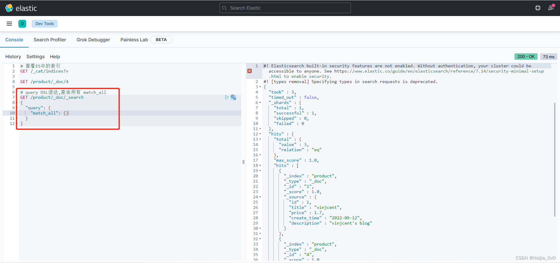Click the fold marker at line 11

tap(260, 129)
